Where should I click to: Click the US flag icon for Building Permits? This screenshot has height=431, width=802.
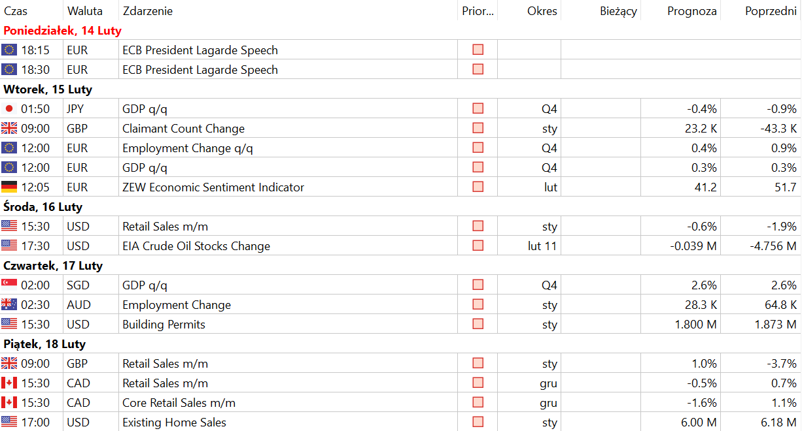[x=9, y=325]
